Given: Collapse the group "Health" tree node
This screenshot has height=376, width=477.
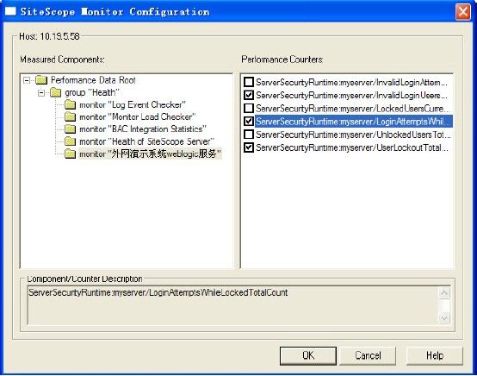Looking at the screenshot, I should 41,92.
